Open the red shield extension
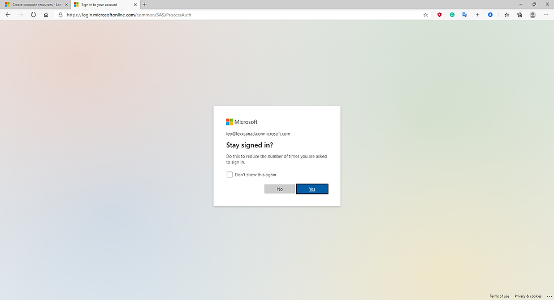 [440, 15]
